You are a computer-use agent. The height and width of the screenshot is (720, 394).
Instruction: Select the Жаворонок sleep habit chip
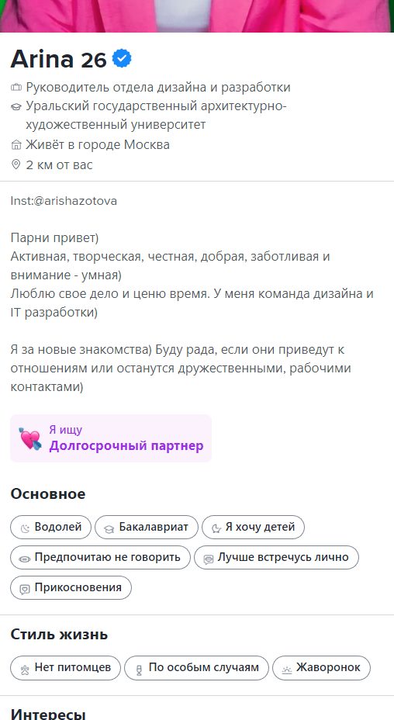pyautogui.click(x=321, y=668)
